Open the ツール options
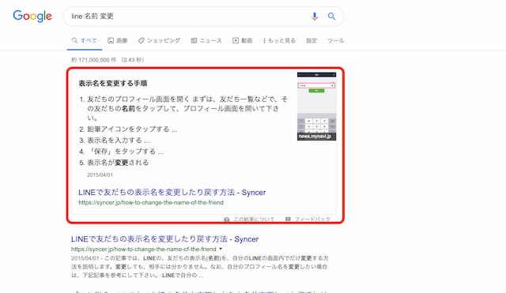Viewport: 506px width, 293px height. pos(335,40)
